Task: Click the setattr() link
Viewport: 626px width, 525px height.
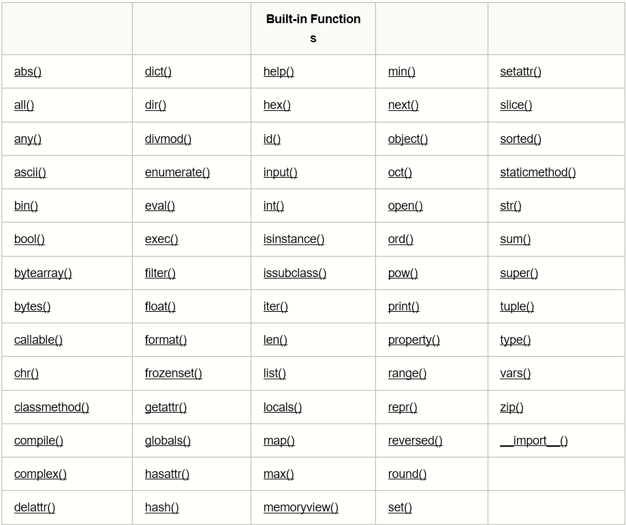Action: coord(520,71)
